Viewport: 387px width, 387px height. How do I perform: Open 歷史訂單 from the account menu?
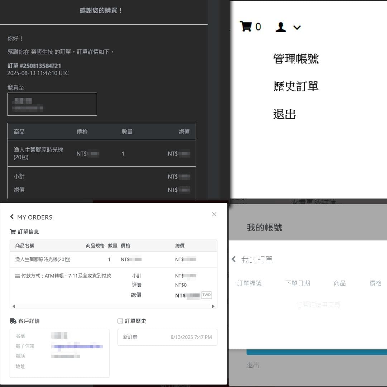pos(296,86)
